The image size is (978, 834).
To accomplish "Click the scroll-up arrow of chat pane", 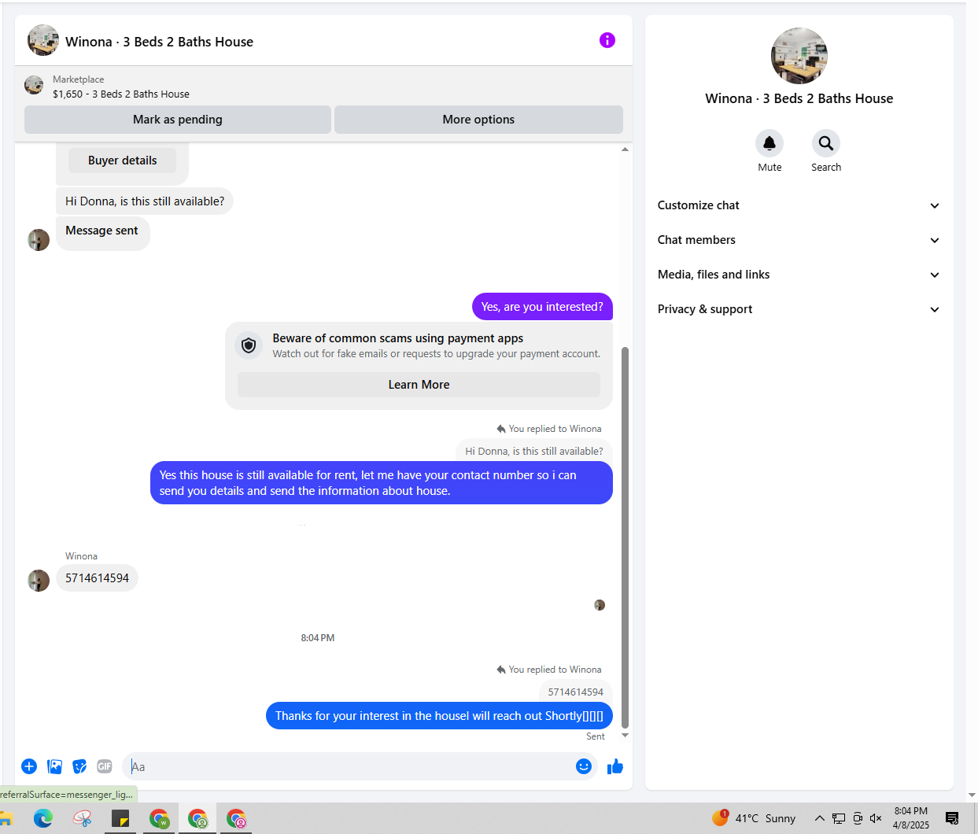I will click(626, 149).
